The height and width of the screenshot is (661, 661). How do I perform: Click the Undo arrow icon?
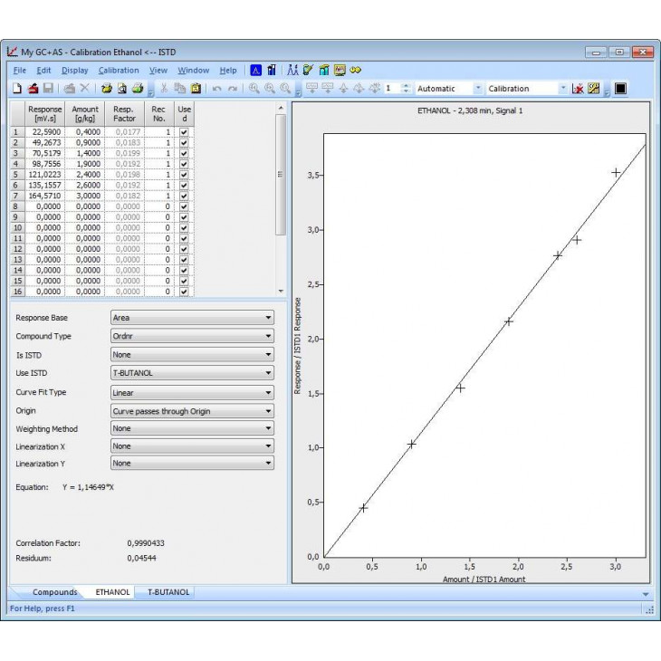coord(217,89)
